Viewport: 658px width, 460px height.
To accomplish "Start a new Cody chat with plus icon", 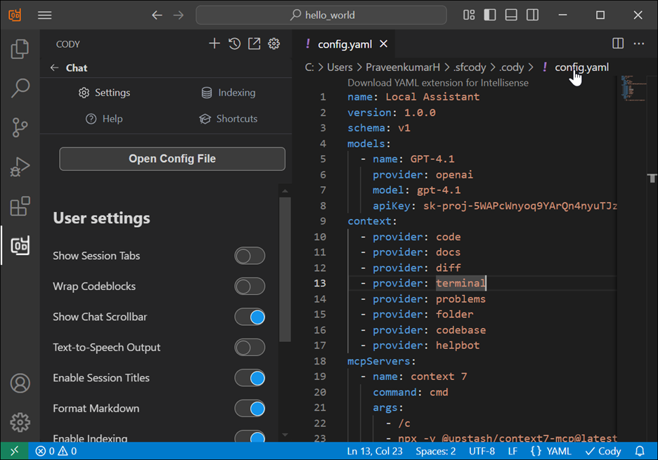I will (214, 43).
